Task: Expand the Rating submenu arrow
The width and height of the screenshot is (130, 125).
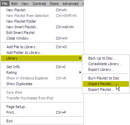Action: pyautogui.click(x=80, y=72)
